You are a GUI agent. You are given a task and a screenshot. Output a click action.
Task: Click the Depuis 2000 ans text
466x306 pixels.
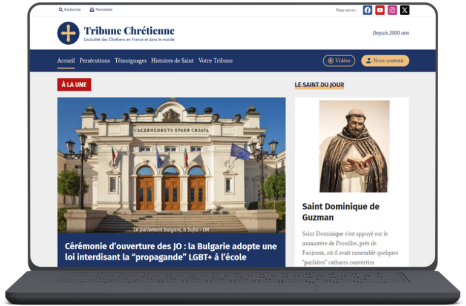tap(391, 33)
